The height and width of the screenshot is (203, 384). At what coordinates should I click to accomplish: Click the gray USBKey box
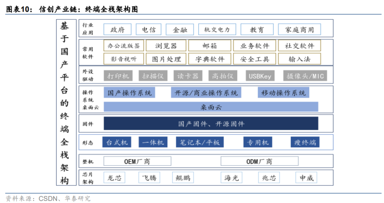point(260,76)
